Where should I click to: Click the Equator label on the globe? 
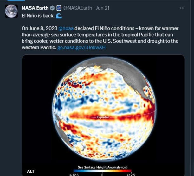click(x=103, y=117)
